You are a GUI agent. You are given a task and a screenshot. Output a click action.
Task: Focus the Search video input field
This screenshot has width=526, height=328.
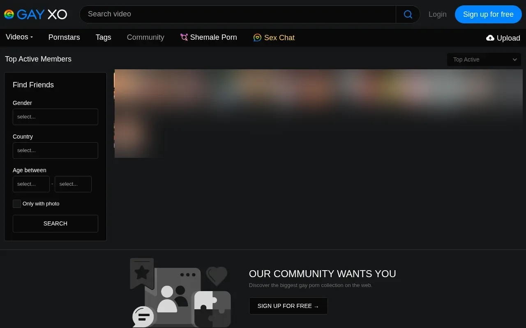point(238,14)
